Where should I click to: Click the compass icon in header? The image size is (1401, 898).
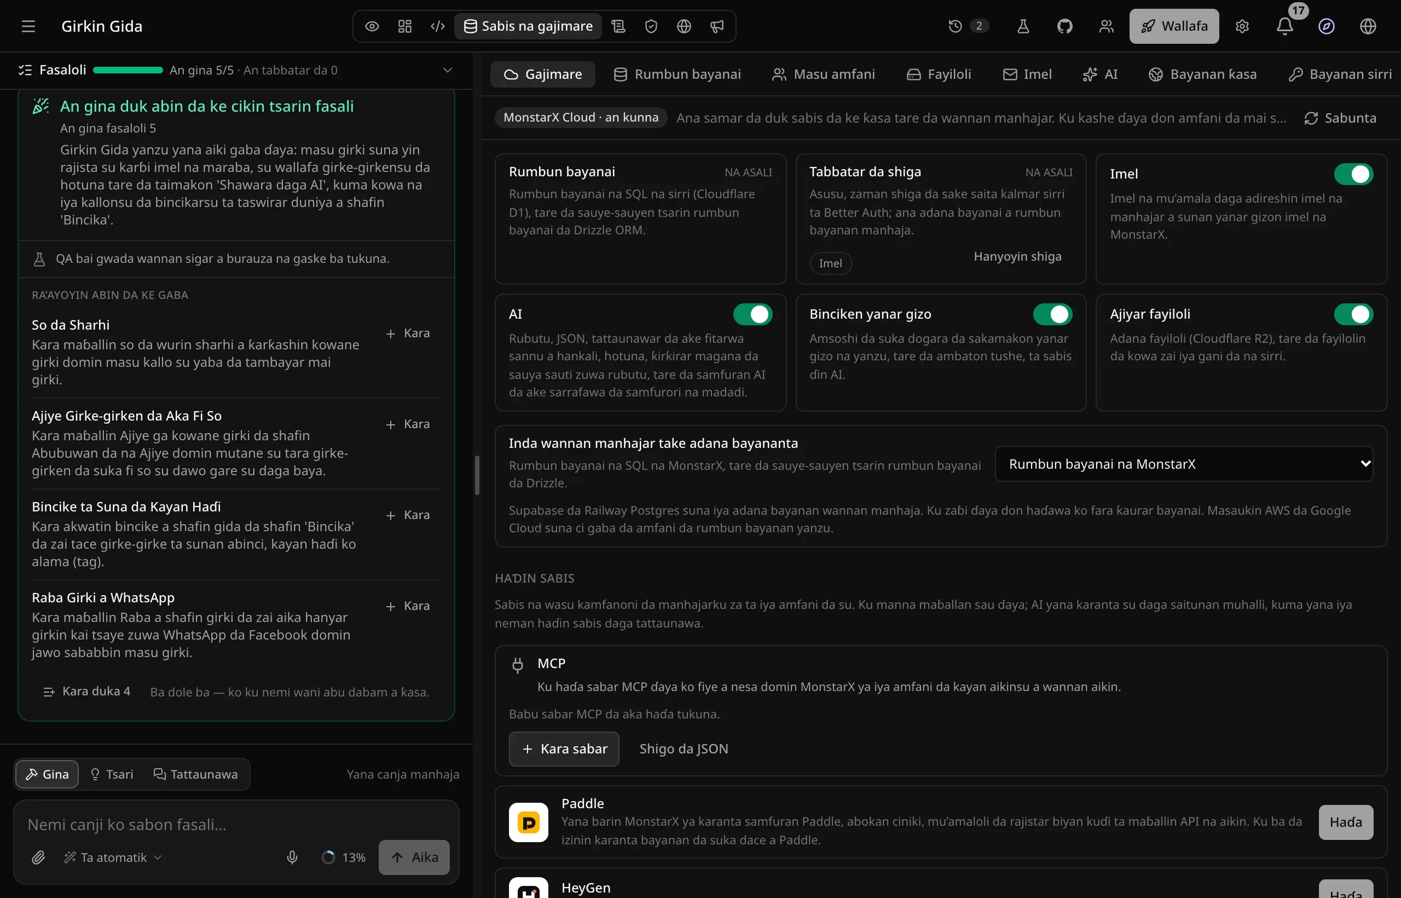coord(1327,26)
